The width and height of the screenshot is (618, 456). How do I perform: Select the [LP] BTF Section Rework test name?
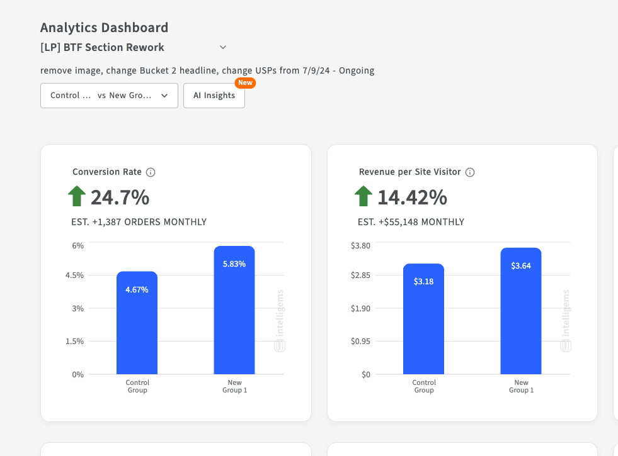pos(102,47)
